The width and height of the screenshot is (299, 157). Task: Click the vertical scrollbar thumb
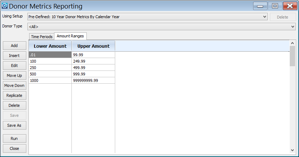point(292,56)
